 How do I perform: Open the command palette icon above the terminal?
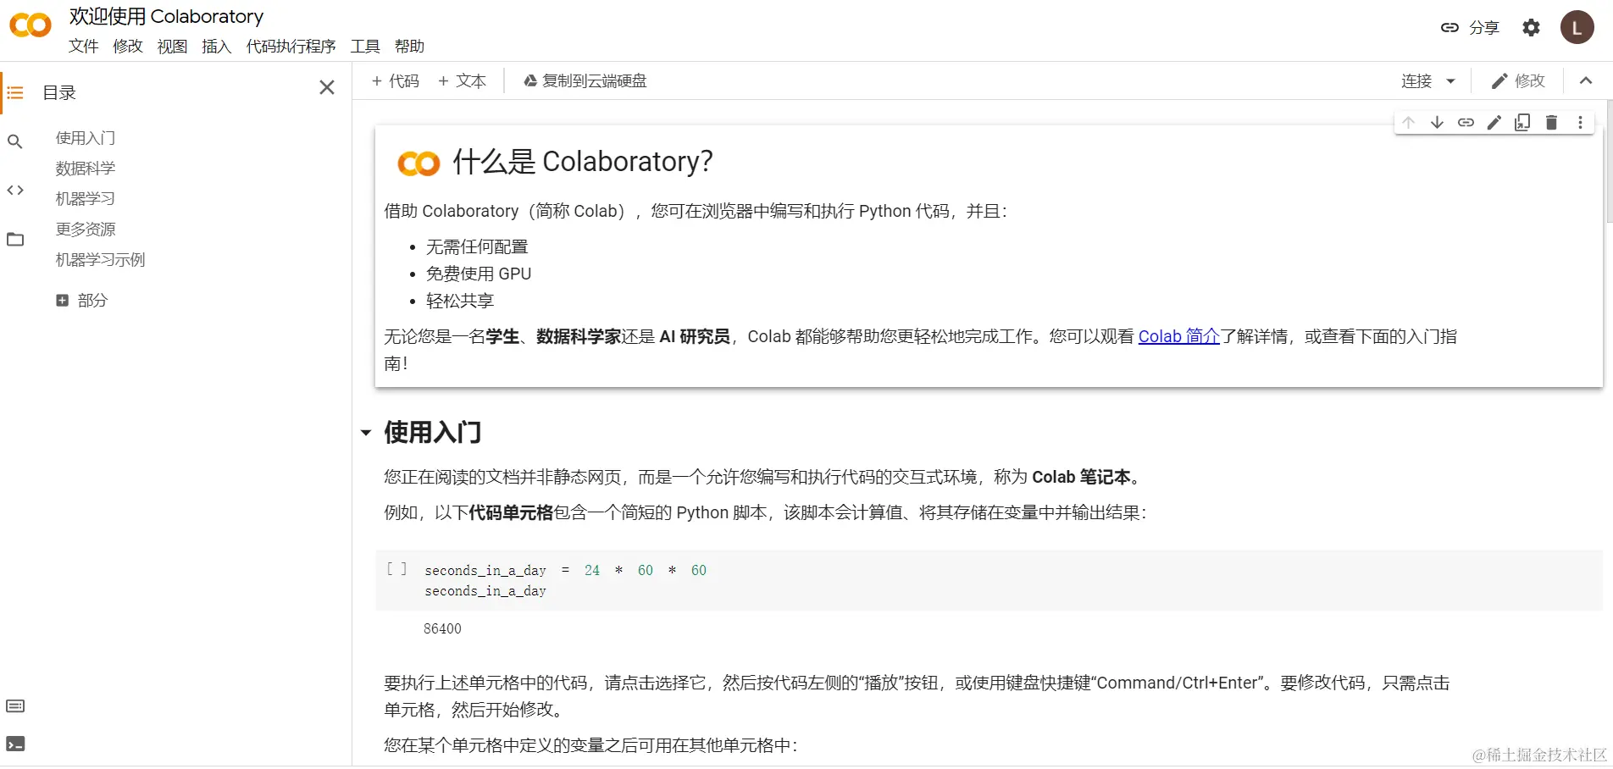click(x=15, y=705)
